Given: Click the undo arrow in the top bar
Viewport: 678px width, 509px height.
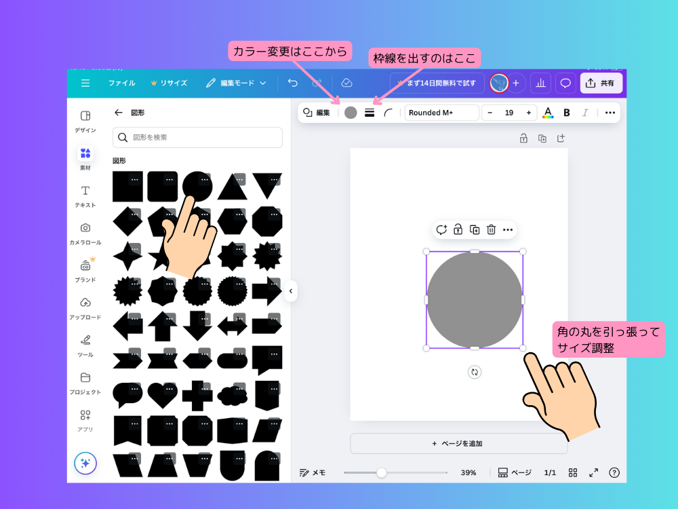Looking at the screenshot, I should click(292, 83).
